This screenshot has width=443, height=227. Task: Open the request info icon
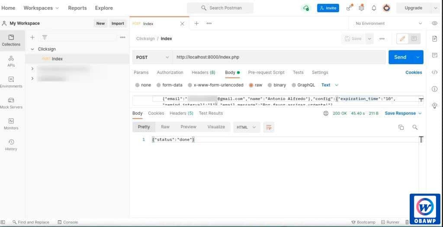[434, 89]
